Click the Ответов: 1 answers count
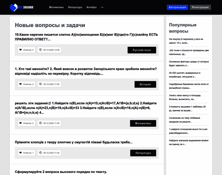The image size is (222, 175). click(28, 153)
